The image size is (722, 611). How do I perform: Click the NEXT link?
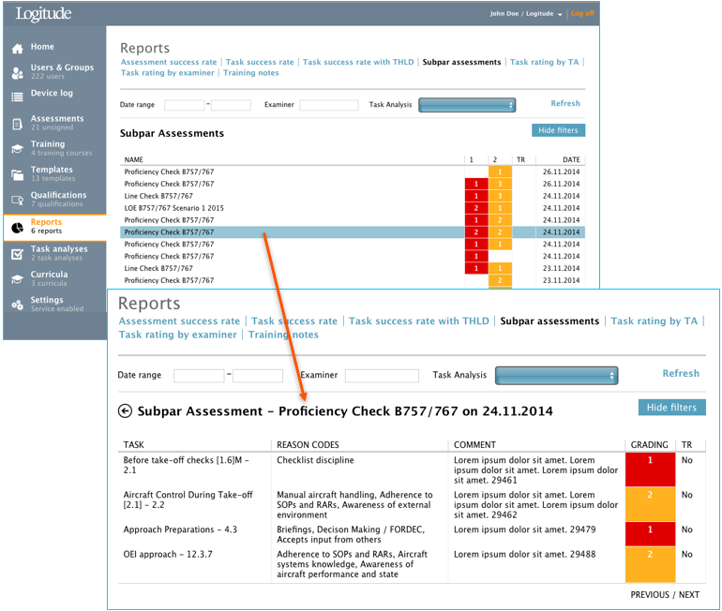pos(689,595)
